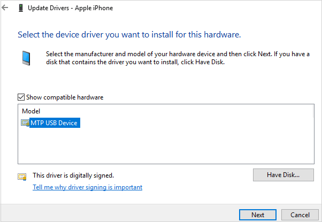Click the digitally signed certificate icon
This screenshot has height=222, width=322.
point(22,177)
